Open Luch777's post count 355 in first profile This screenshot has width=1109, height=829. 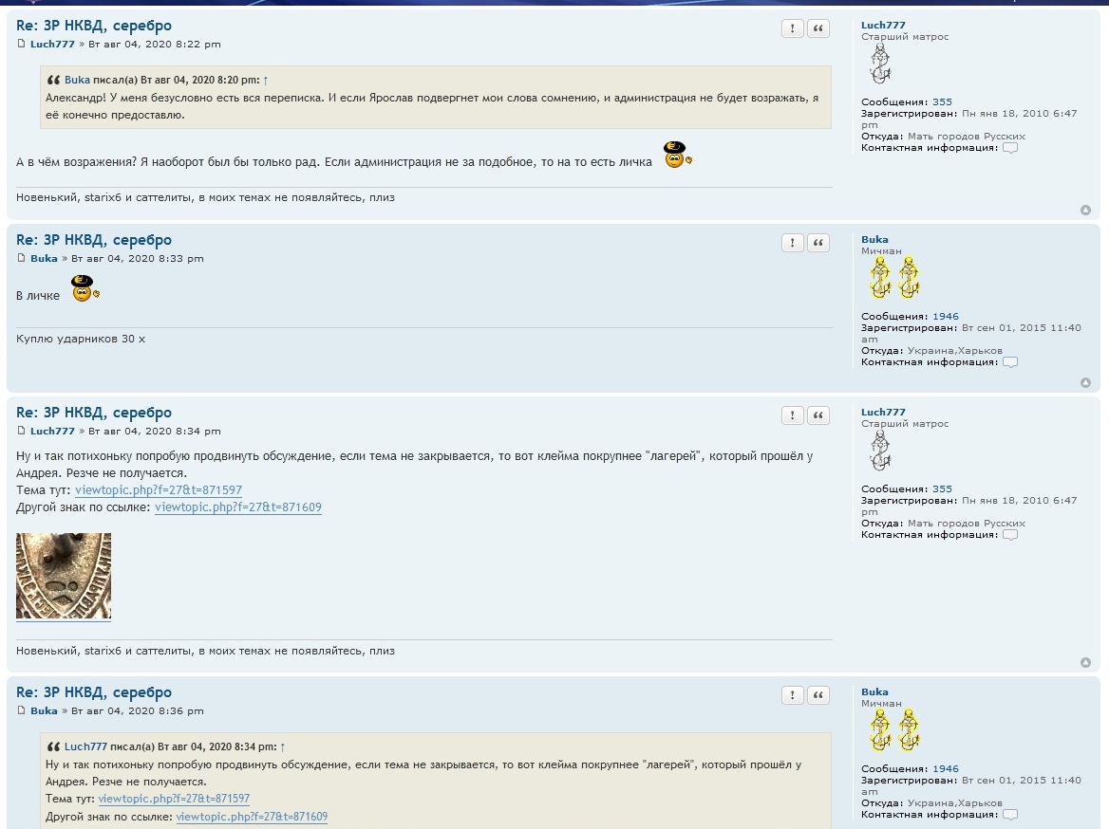tap(942, 102)
